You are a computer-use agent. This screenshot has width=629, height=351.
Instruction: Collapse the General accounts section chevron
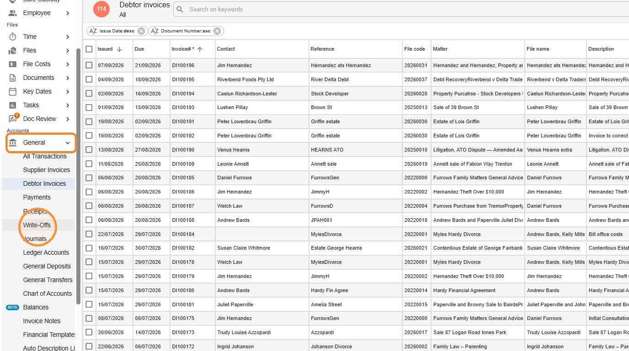[68, 142]
